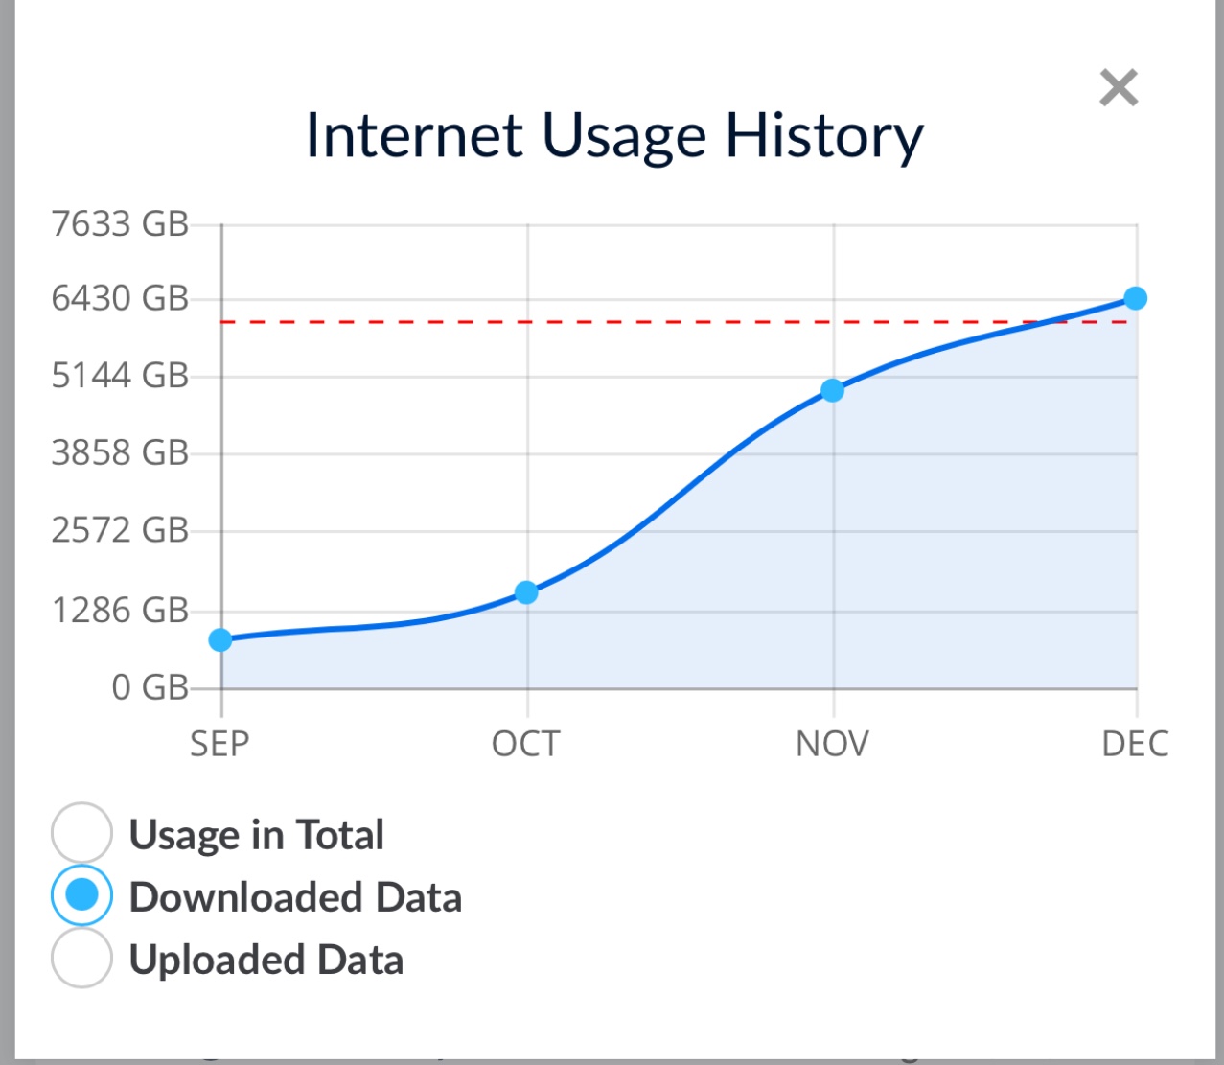Image resolution: width=1224 pixels, height=1065 pixels.
Task: Click the SEP month axis label
Action: 219,744
